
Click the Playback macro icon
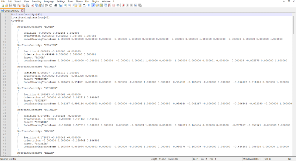(131, 5)
